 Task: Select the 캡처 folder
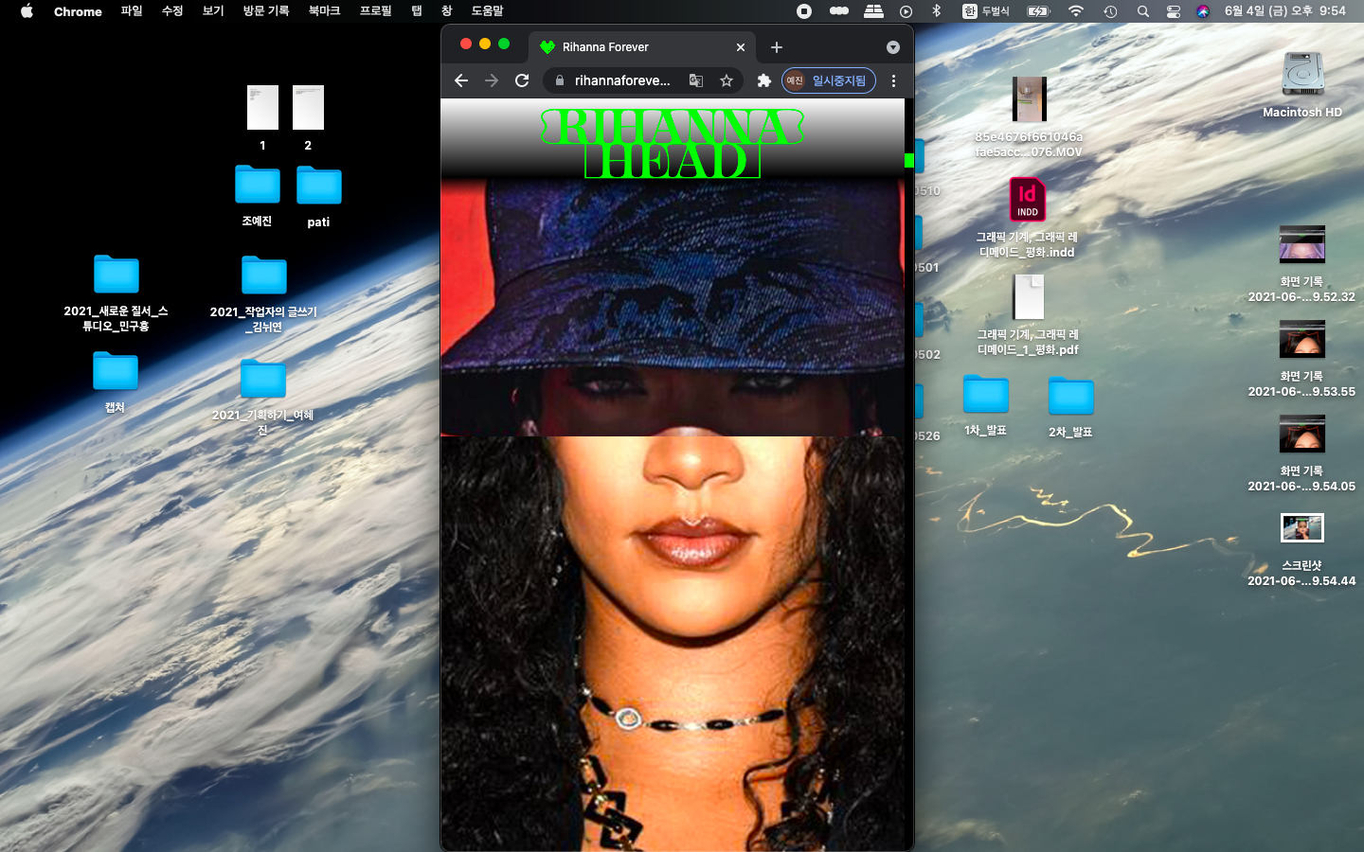116,371
